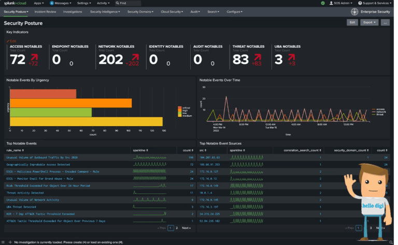Click the dashboard Edit button

point(352,22)
